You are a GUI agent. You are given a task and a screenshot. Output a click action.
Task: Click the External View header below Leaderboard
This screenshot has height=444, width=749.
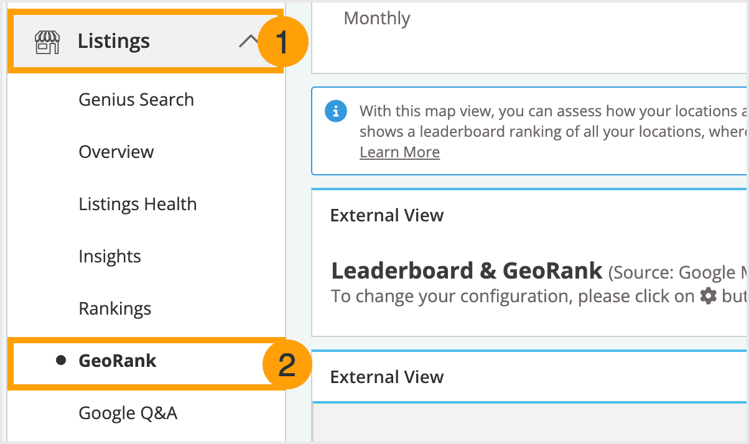pyautogui.click(x=387, y=377)
